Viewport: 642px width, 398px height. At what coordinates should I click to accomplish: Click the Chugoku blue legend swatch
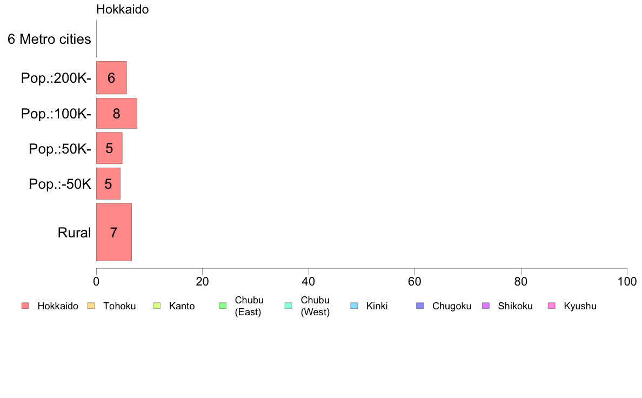pos(420,306)
